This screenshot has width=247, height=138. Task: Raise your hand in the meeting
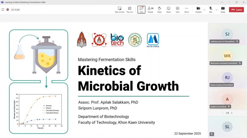click(x=159, y=10)
